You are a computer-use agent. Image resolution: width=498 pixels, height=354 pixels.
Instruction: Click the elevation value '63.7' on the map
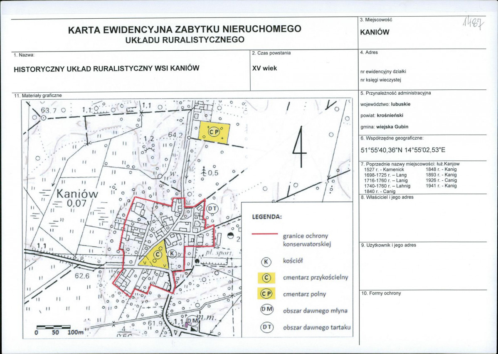coord(49,111)
